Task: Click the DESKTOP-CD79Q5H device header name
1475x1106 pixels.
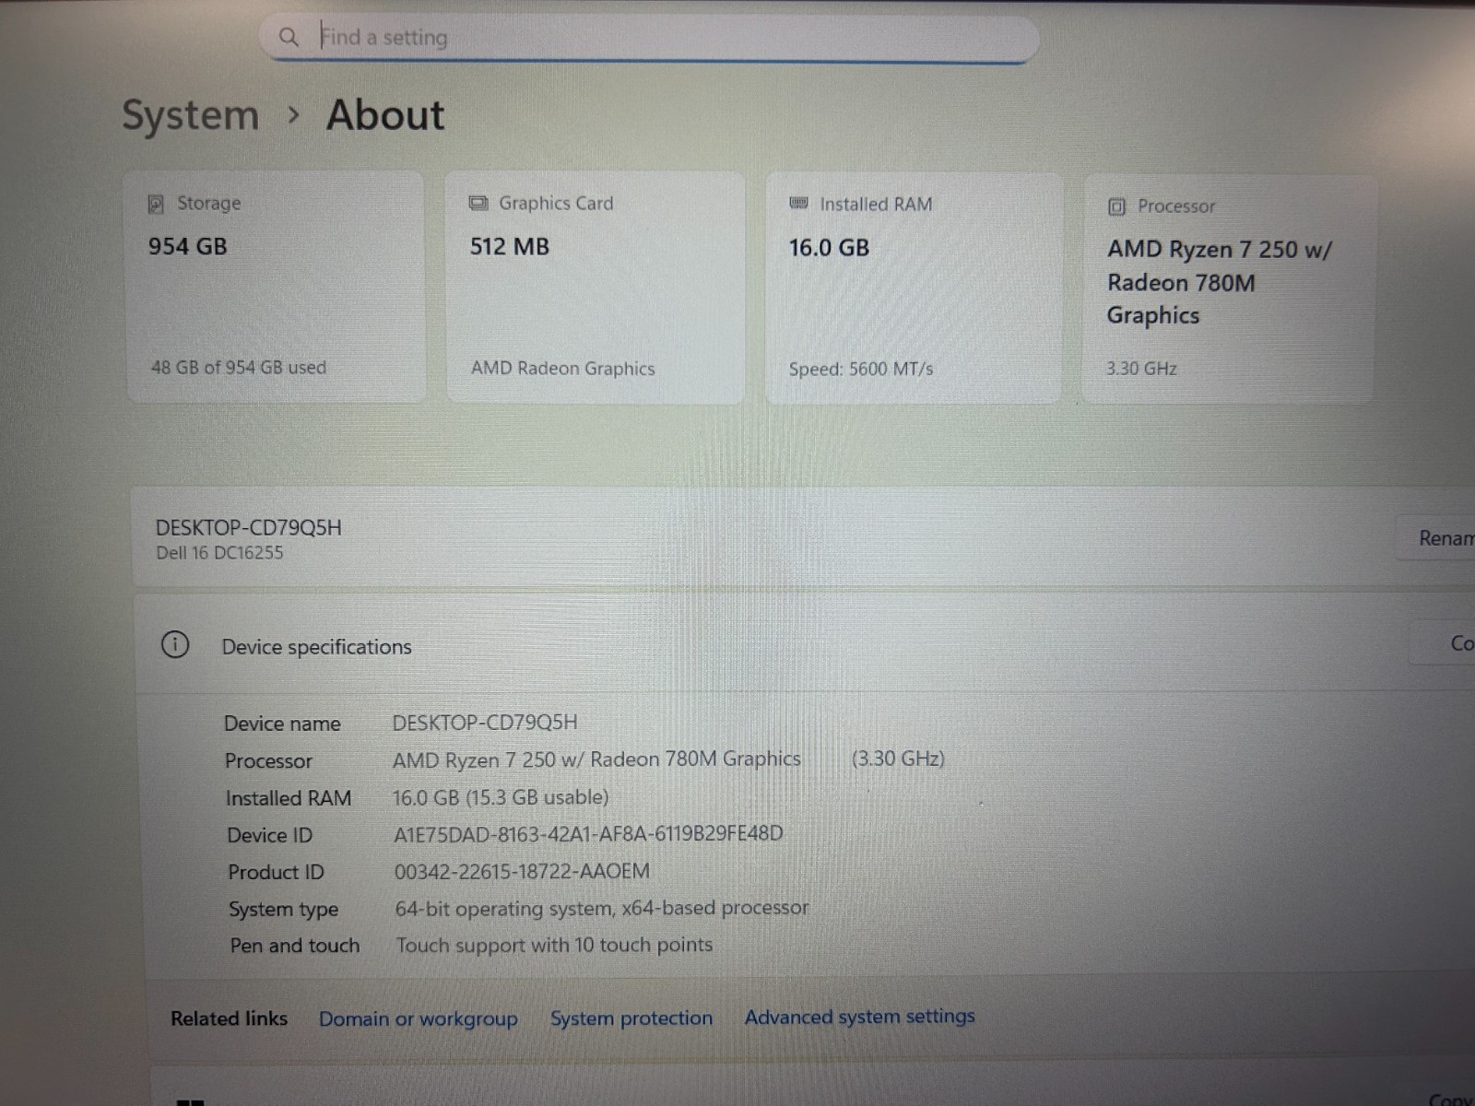Action: click(x=249, y=527)
